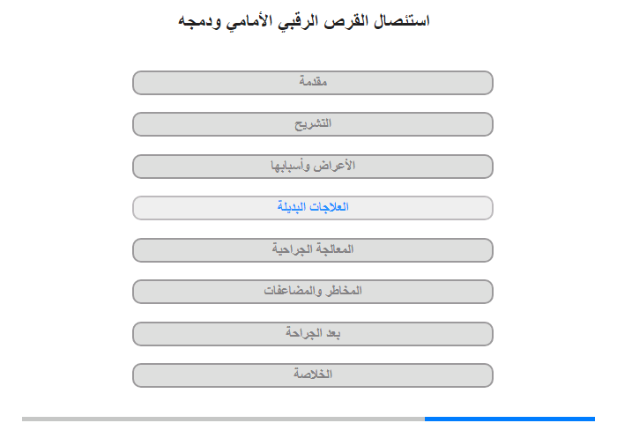
Task: Pick the Surgical treatment (المعالجة الجراحية) entry
Action: tap(313, 250)
